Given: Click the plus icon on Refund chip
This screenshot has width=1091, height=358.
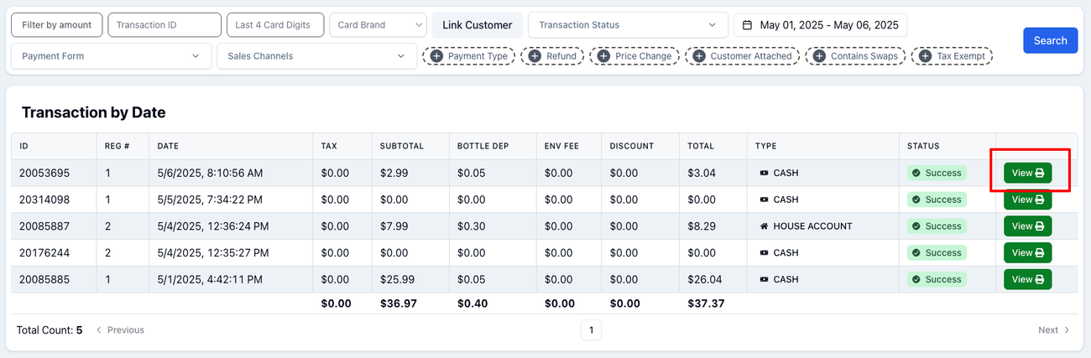Looking at the screenshot, I should (535, 56).
